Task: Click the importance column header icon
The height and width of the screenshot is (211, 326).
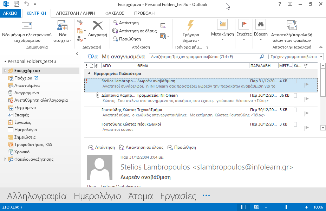Action: click(x=86, y=66)
